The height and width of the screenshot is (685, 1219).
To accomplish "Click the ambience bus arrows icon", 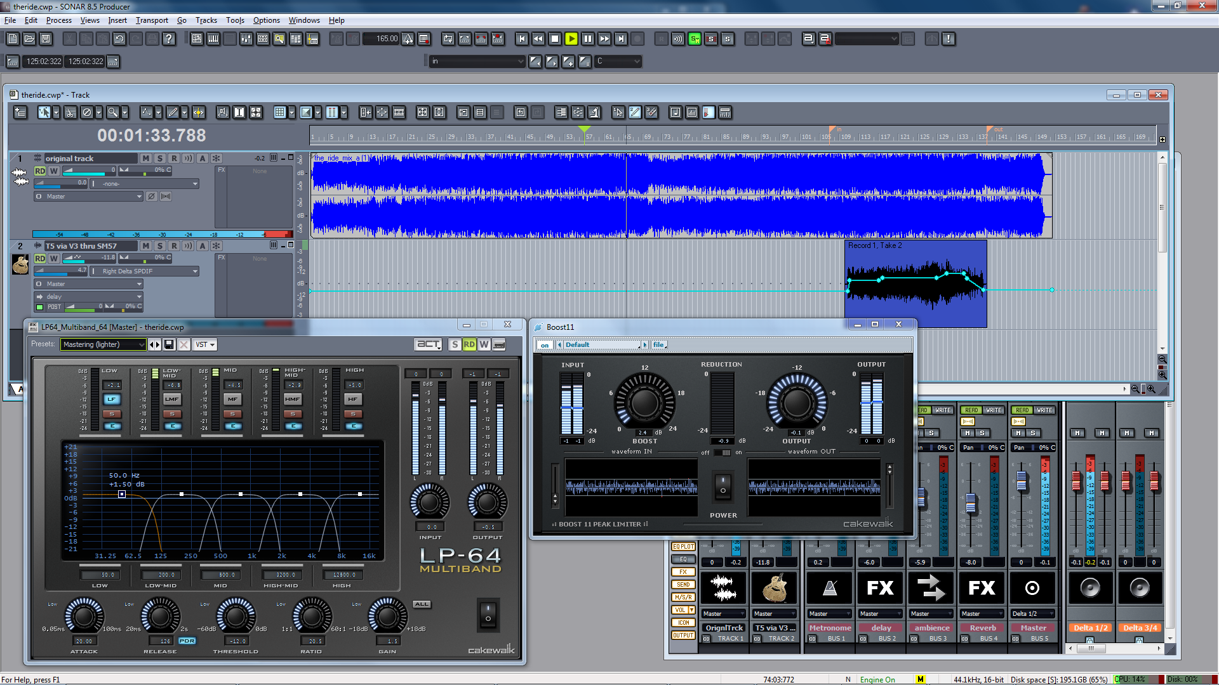I will [x=931, y=589].
